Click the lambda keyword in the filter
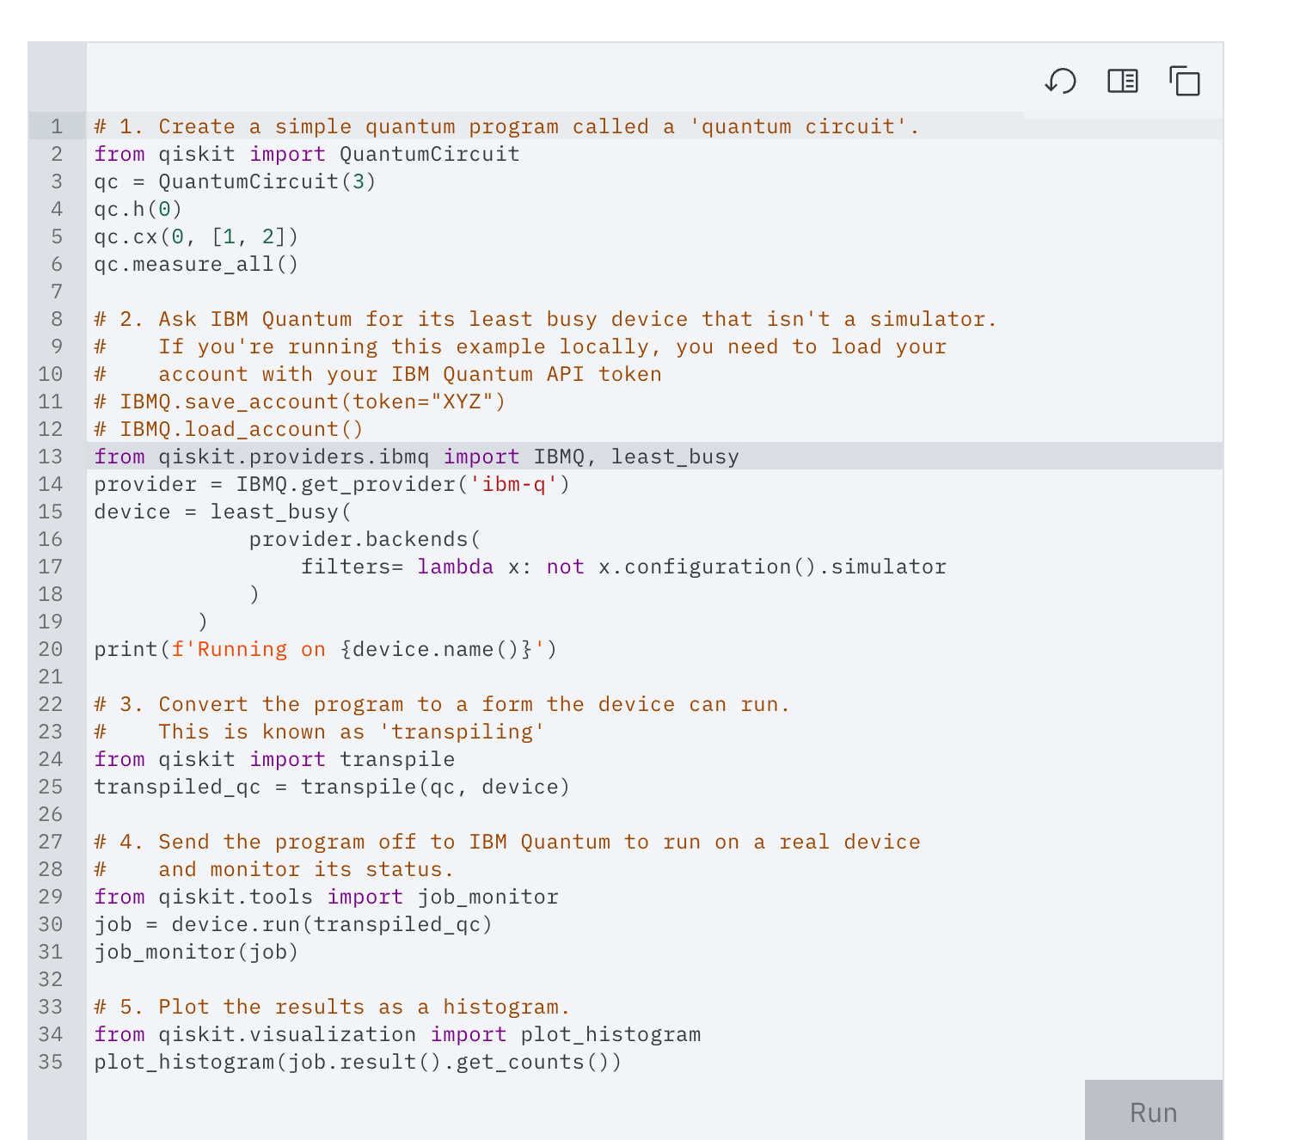This screenshot has width=1312, height=1140. [x=455, y=567]
